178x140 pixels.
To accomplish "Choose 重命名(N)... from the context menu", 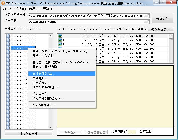I will [x=62, y=83].
